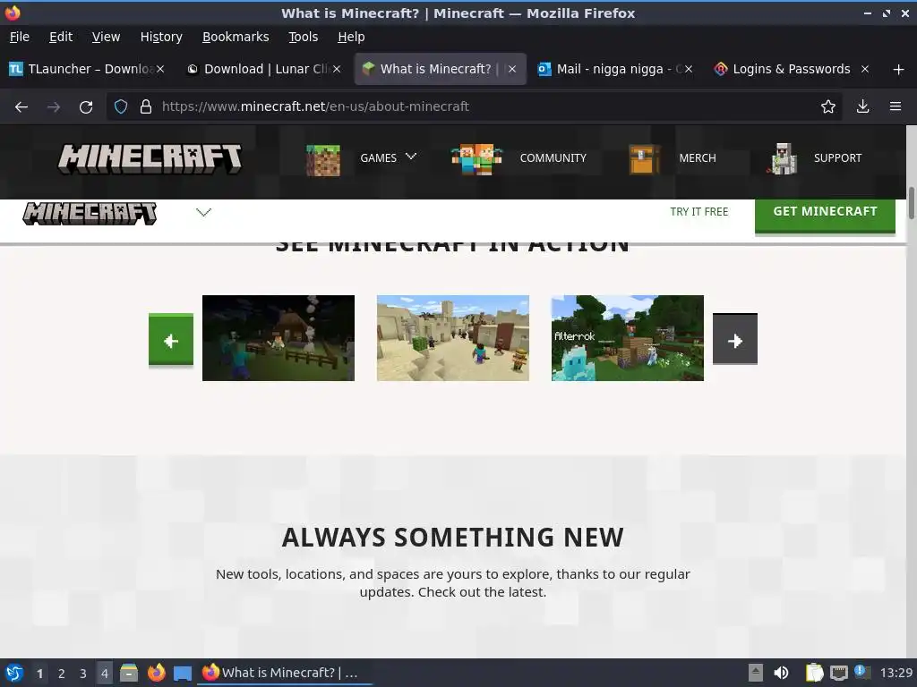Switch to virtual desktop 3
This screenshot has height=687, width=917.
[x=83, y=674]
